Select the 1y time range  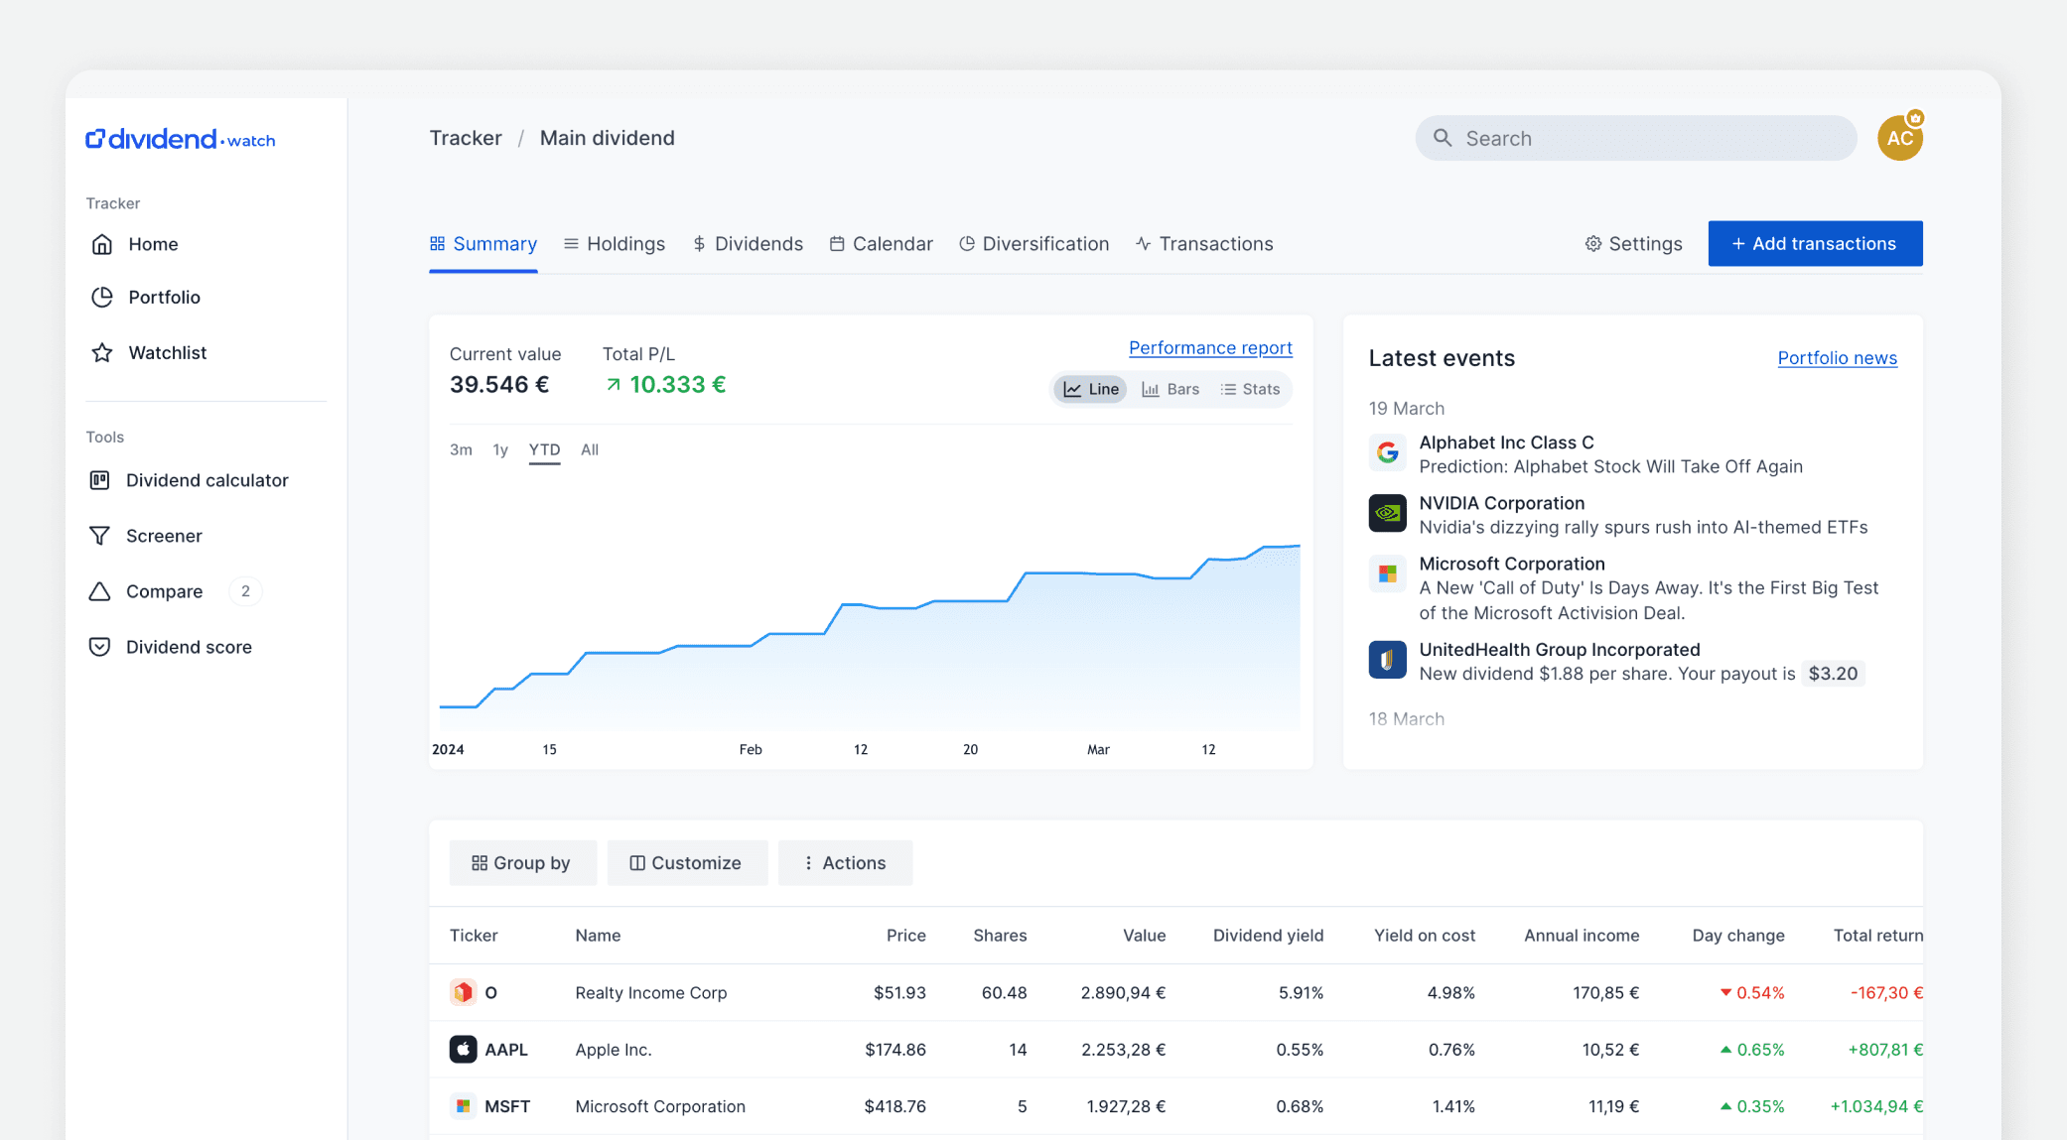pyautogui.click(x=500, y=449)
